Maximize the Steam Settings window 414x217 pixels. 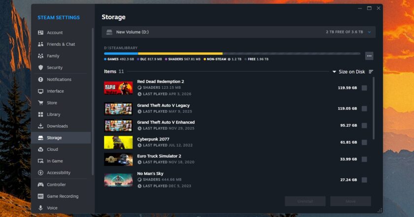point(369,8)
